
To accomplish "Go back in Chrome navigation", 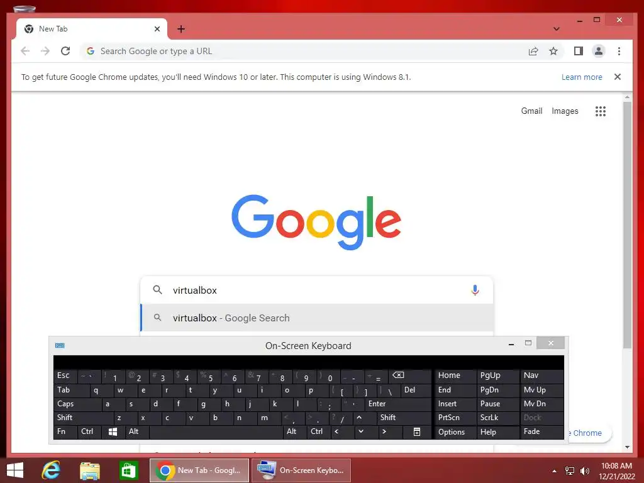I will click(25, 51).
